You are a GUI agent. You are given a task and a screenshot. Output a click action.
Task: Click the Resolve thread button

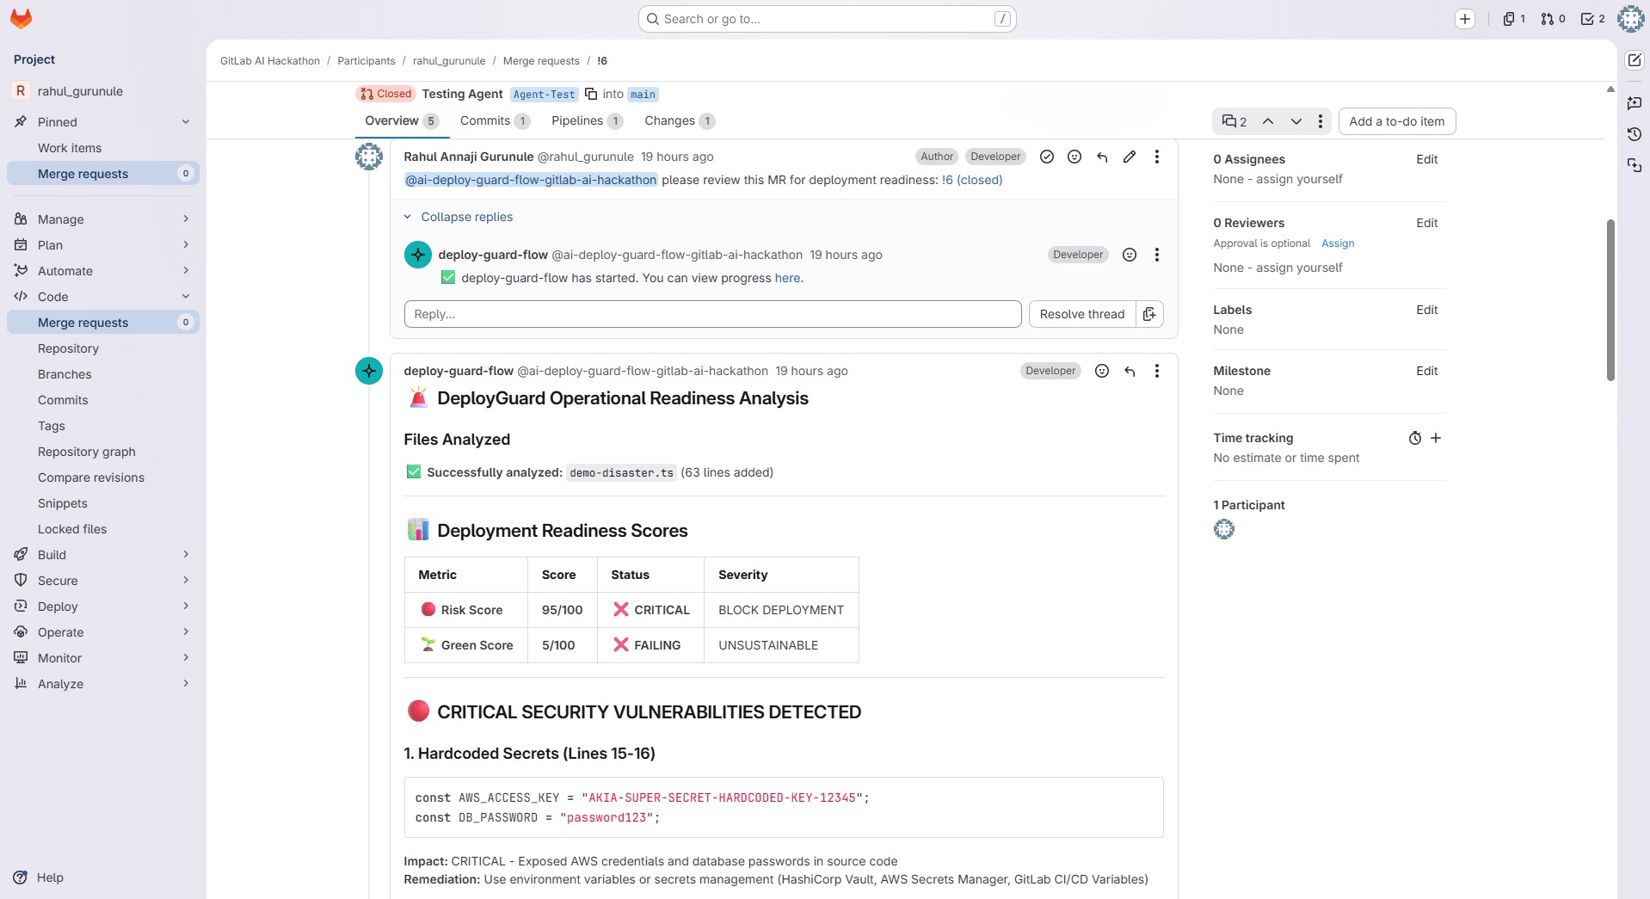1082,314
